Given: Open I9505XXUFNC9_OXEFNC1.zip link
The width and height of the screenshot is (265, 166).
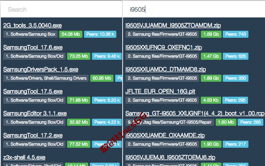Looking at the screenshot, I should point(164,47).
